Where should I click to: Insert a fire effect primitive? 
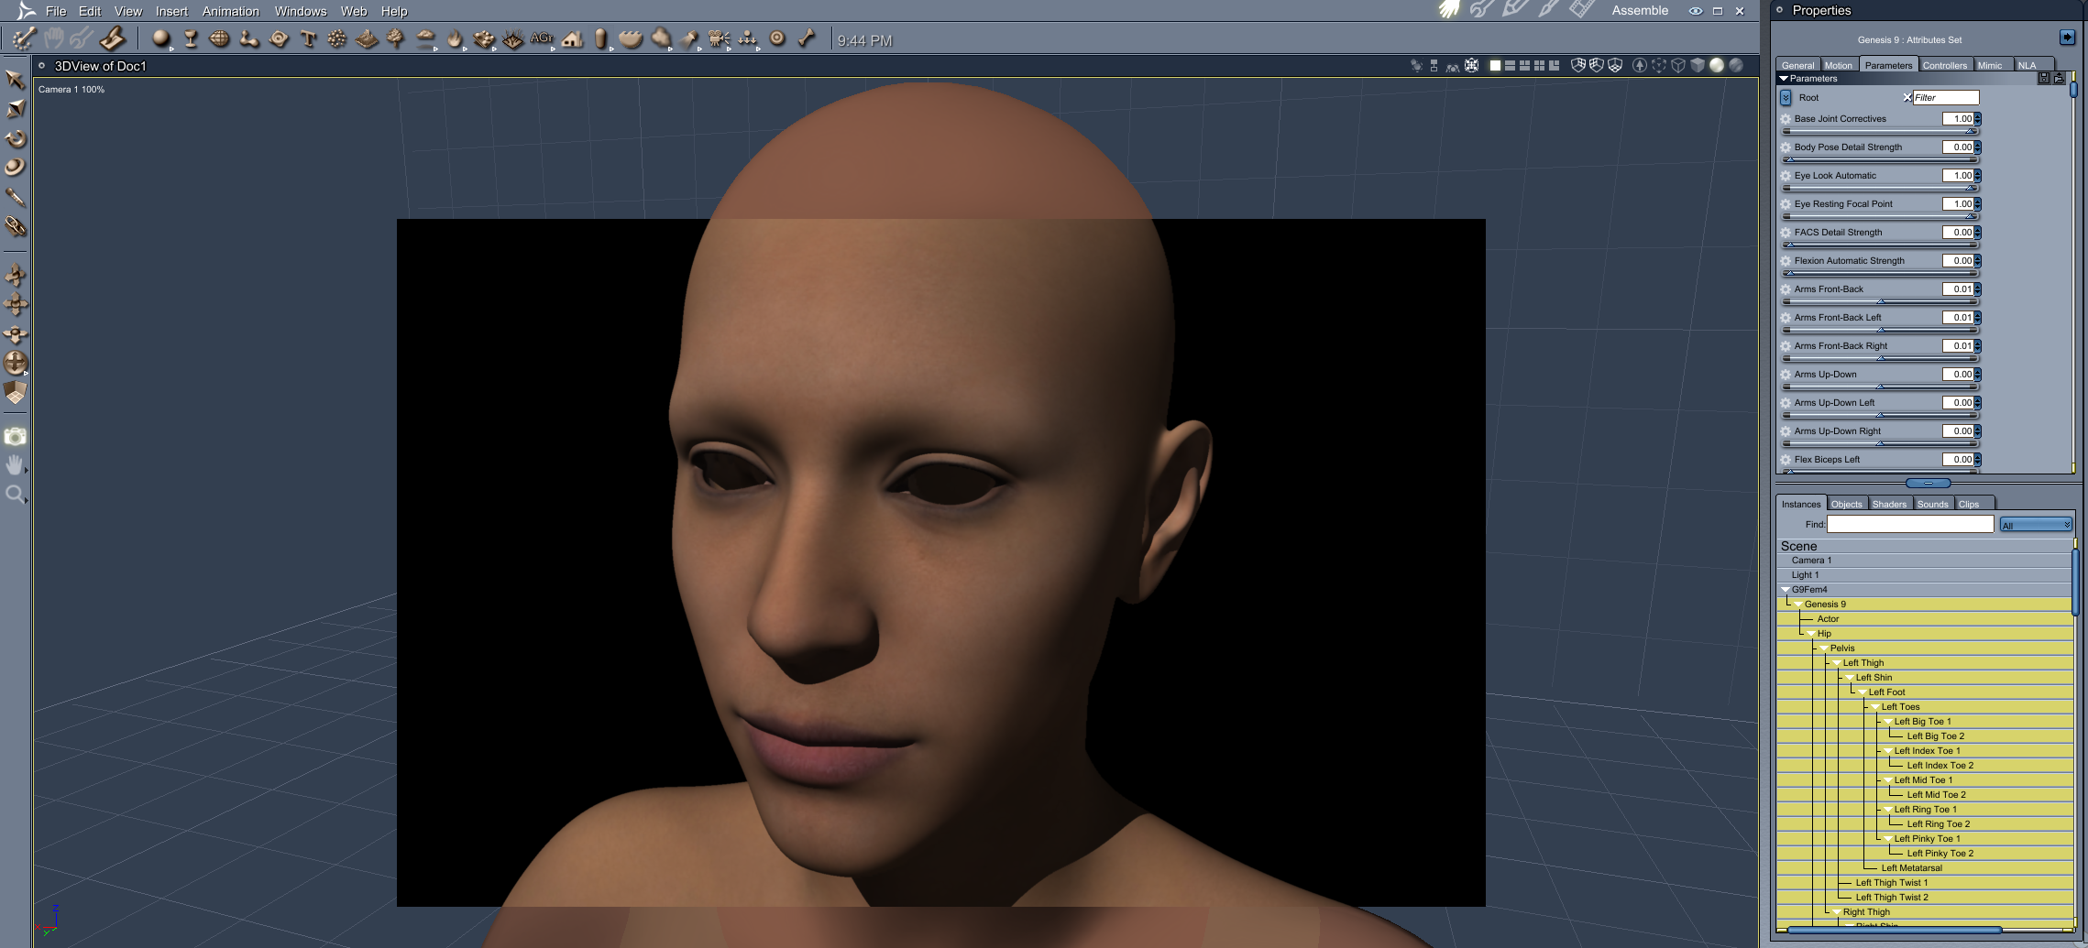[x=455, y=39]
